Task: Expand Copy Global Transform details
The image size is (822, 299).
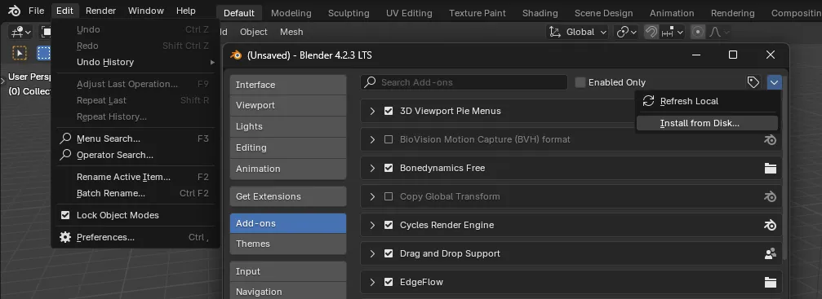Action: click(x=372, y=196)
